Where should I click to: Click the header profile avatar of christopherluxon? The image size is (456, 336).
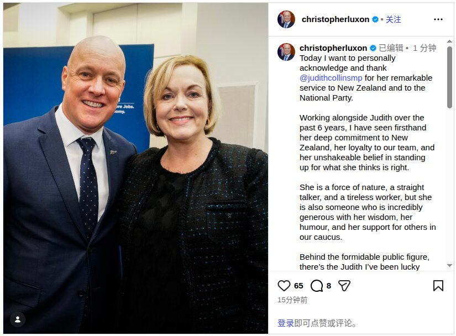click(x=286, y=19)
